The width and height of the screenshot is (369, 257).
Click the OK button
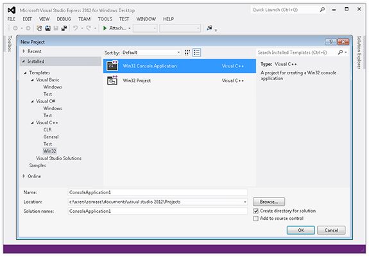pyautogui.click(x=301, y=230)
